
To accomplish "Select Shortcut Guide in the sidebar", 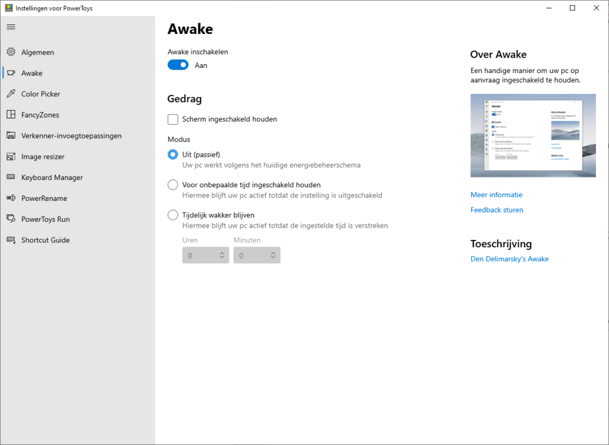I will click(78, 240).
